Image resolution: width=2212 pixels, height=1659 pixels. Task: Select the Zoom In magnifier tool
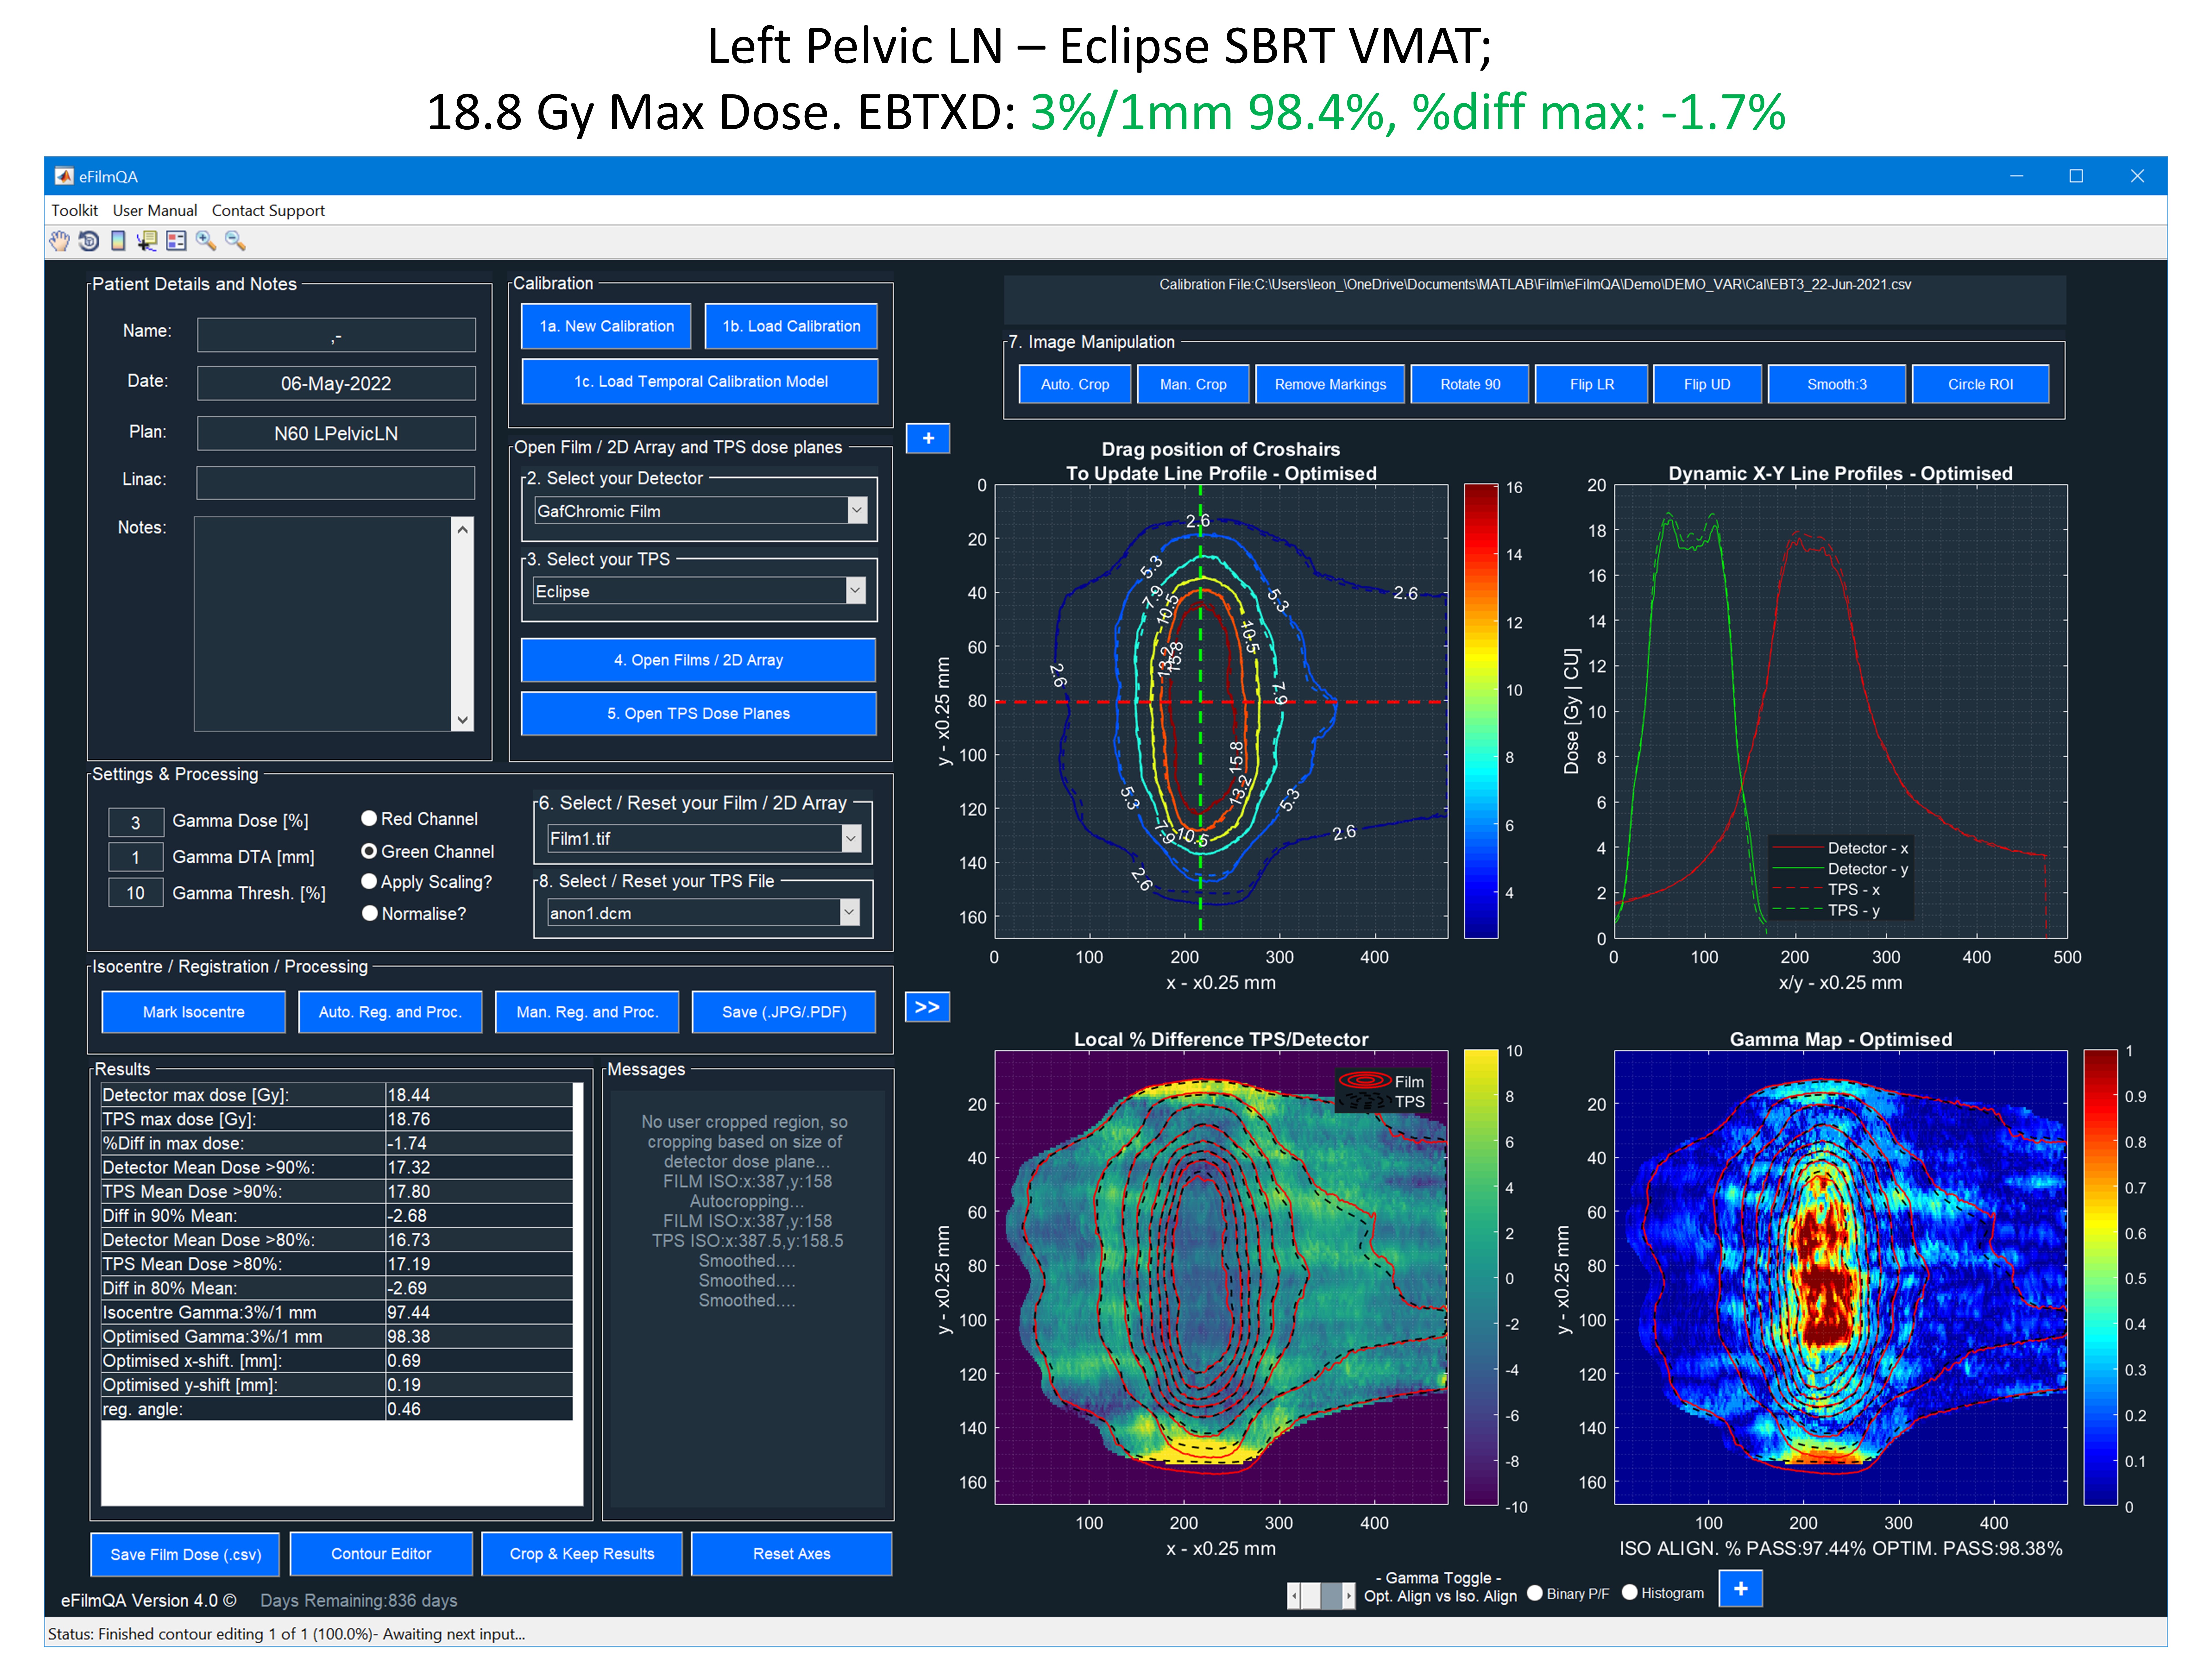206,241
